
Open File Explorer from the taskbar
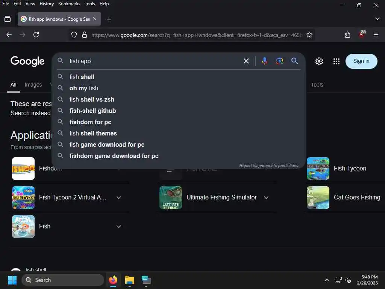coord(130,280)
